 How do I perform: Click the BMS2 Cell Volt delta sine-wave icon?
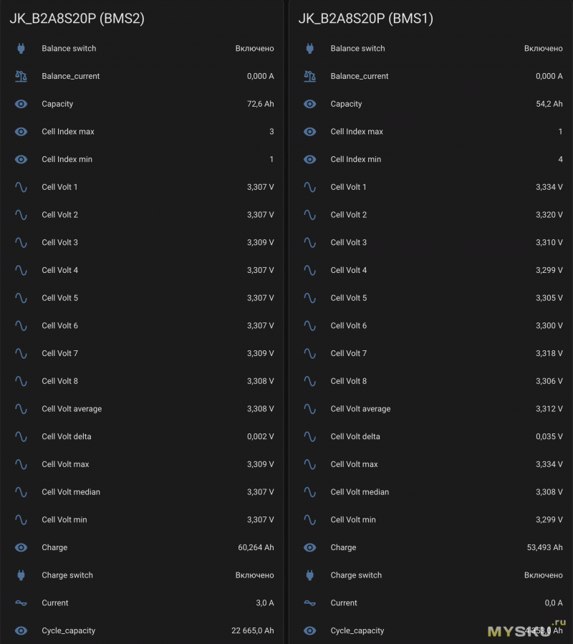(x=21, y=436)
